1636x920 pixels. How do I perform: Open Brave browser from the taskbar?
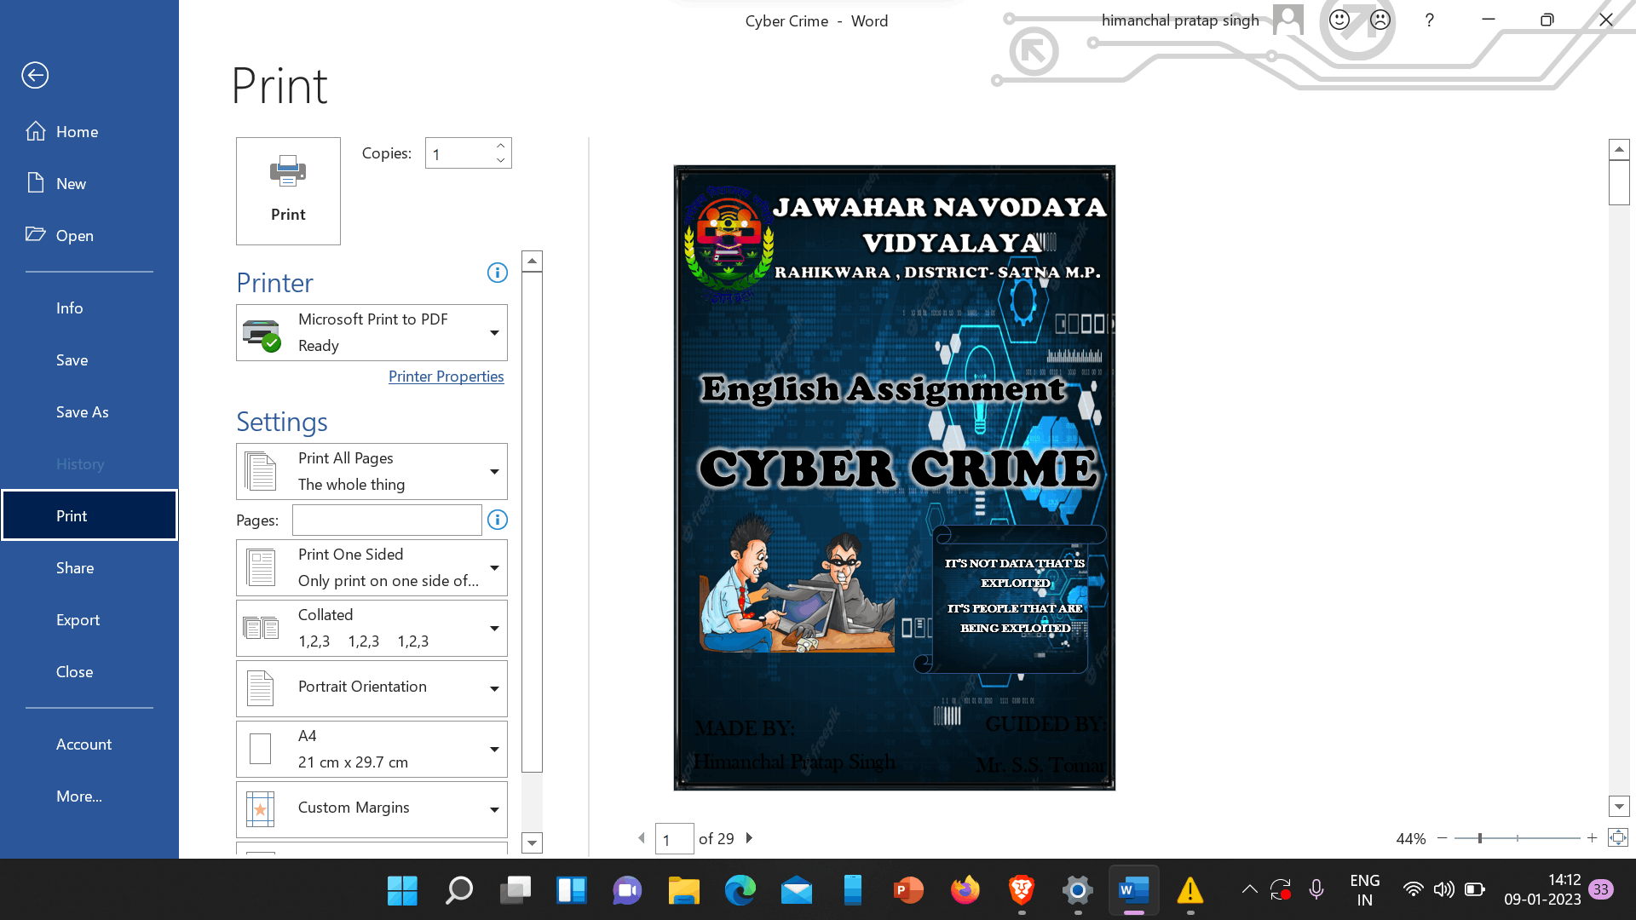tap(1021, 890)
